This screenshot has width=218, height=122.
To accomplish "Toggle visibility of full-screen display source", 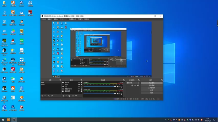I will [x=79, y=85].
